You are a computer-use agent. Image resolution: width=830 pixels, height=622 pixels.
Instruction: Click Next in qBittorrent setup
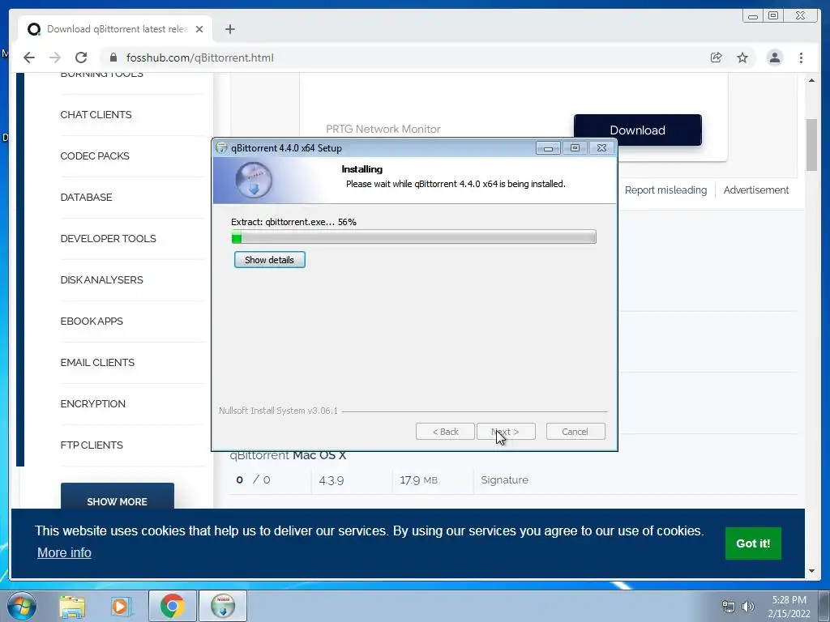pyautogui.click(x=506, y=432)
